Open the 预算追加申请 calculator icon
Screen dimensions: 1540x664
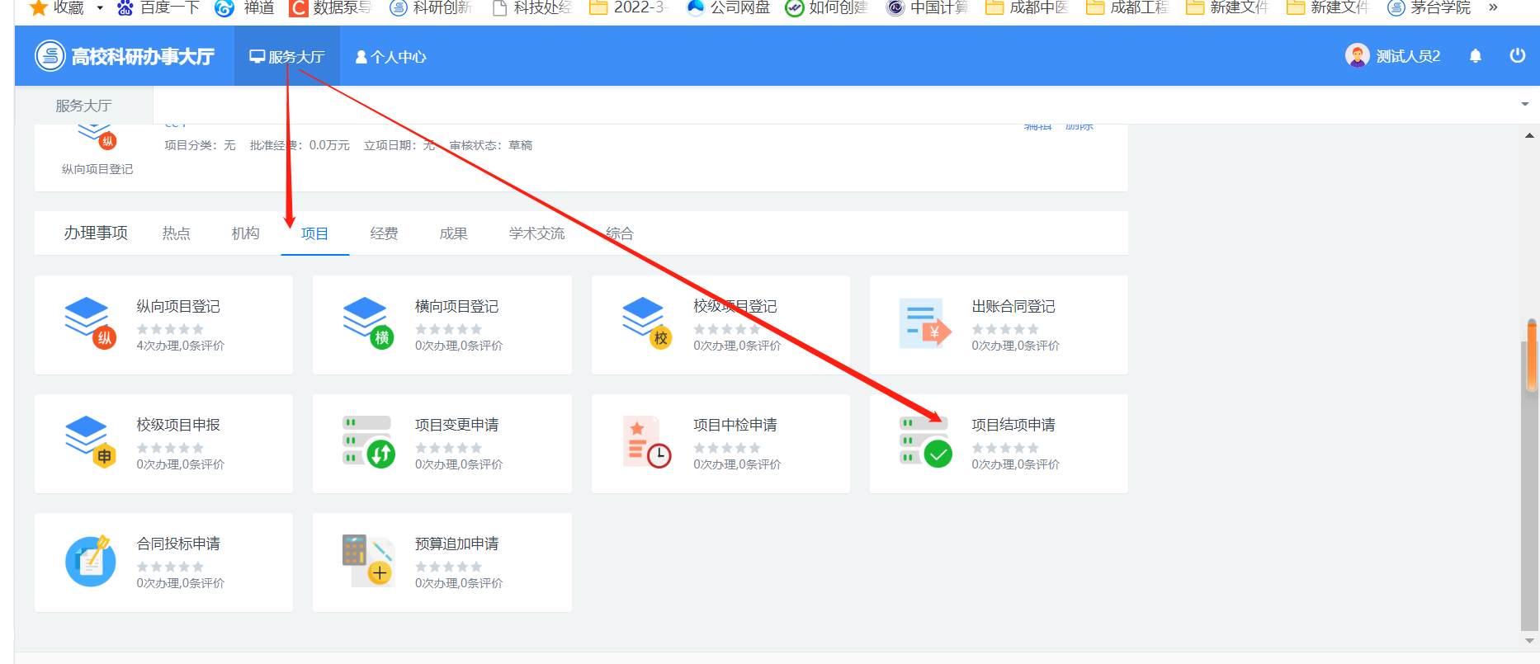coord(368,561)
